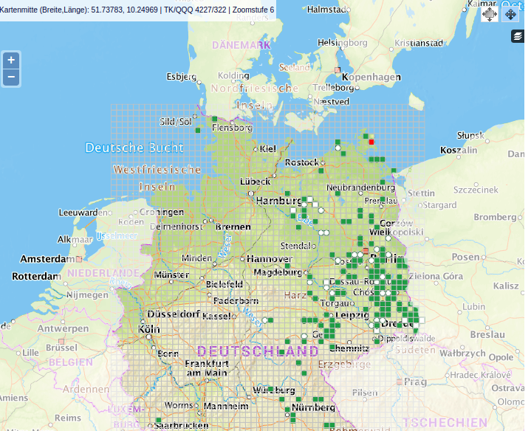Screen dimensions: 531x431
Task: Click the Hamburg city label
Action: click(x=278, y=201)
